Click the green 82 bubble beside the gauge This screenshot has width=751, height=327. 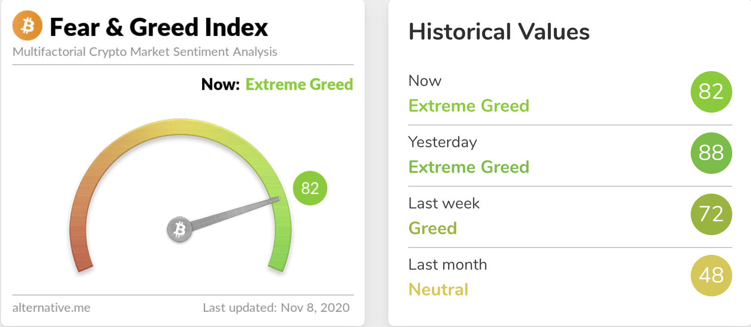310,188
